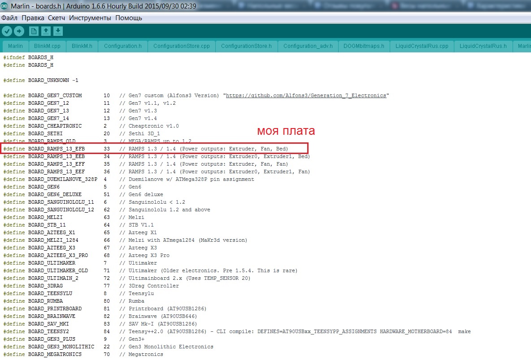Open the Файл menu
Image resolution: width=531 pixels, height=360 pixels.
click(x=9, y=18)
